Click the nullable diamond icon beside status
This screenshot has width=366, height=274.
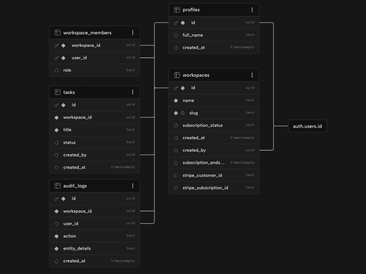pyautogui.click(x=56, y=142)
